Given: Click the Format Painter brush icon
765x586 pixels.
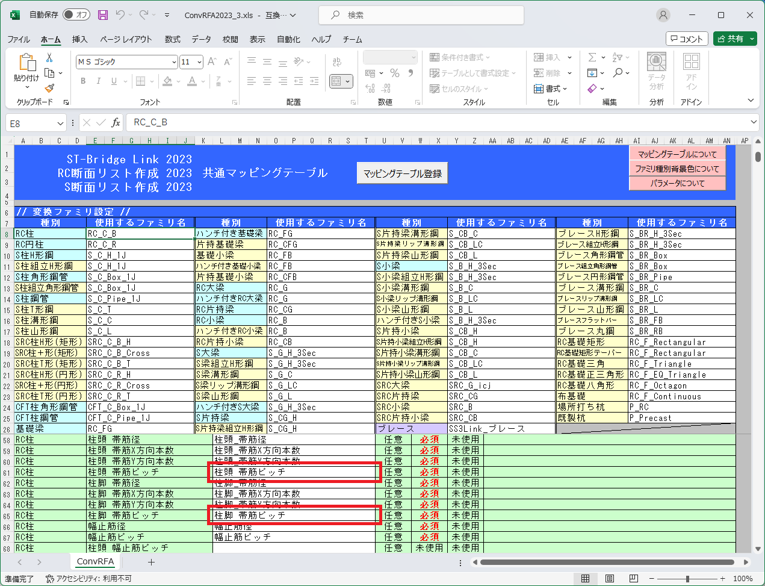Looking at the screenshot, I should (x=49, y=88).
